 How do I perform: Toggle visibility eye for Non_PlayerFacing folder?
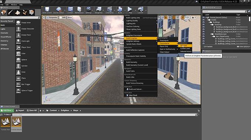click(x=203, y=36)
